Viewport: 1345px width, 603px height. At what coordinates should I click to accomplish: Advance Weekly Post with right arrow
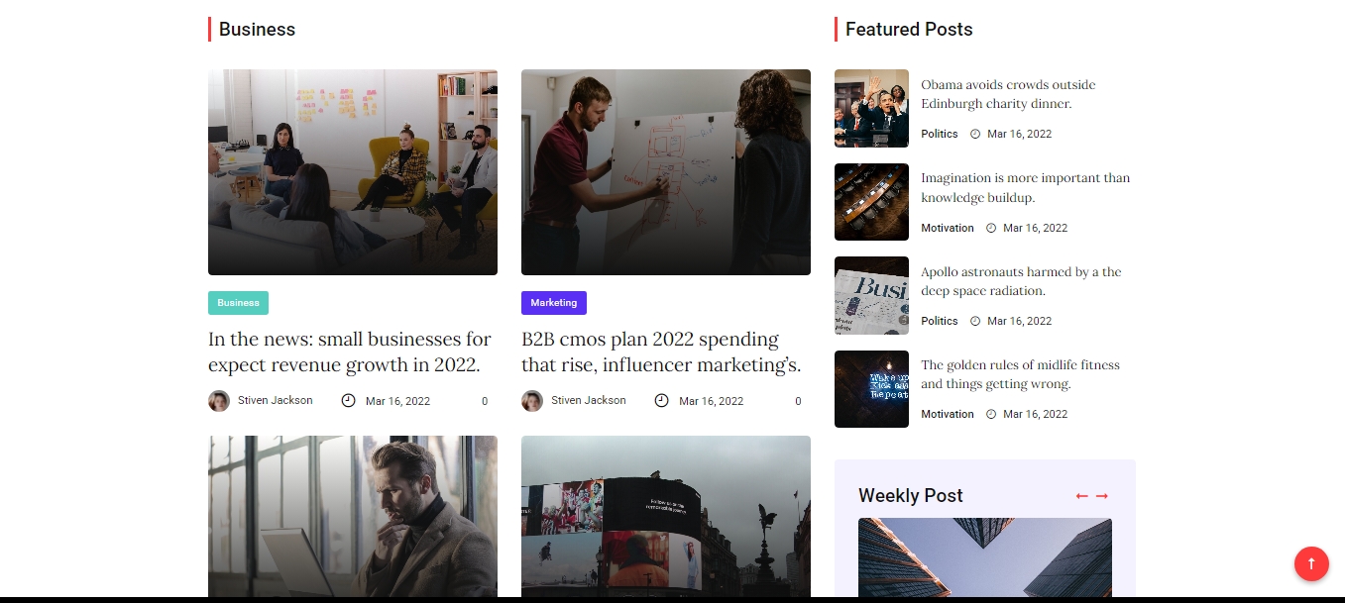tap(1101, 496)
